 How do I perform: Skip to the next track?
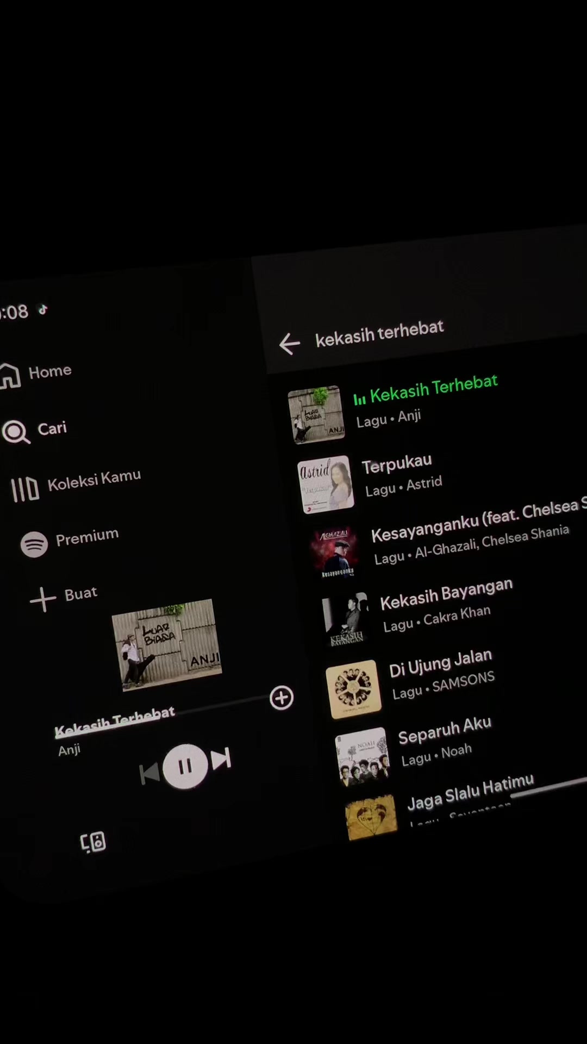pos(221,759)
